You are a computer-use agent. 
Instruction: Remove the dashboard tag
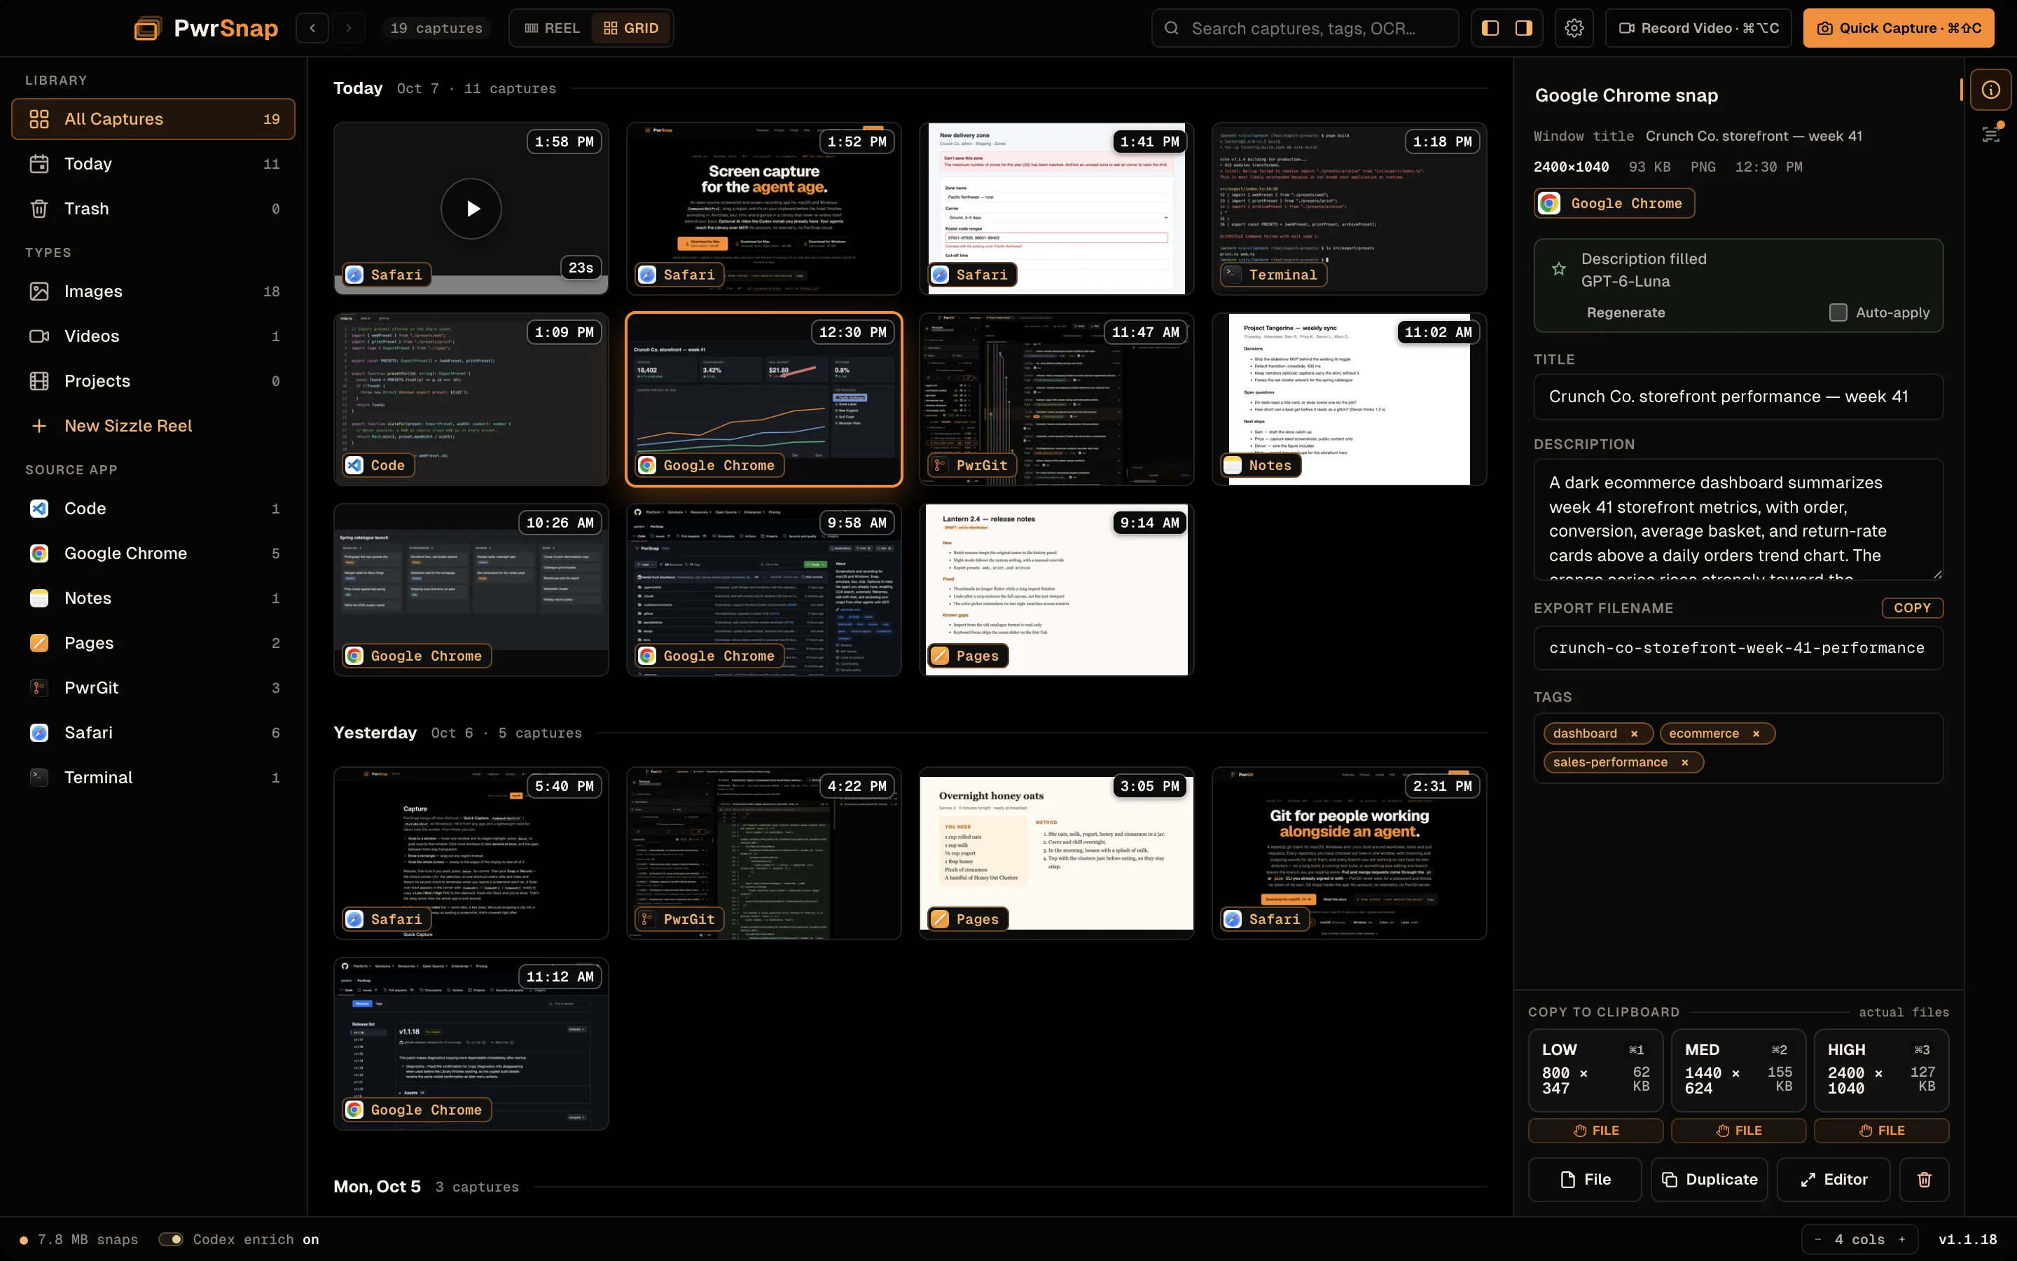pos(1634,733)
